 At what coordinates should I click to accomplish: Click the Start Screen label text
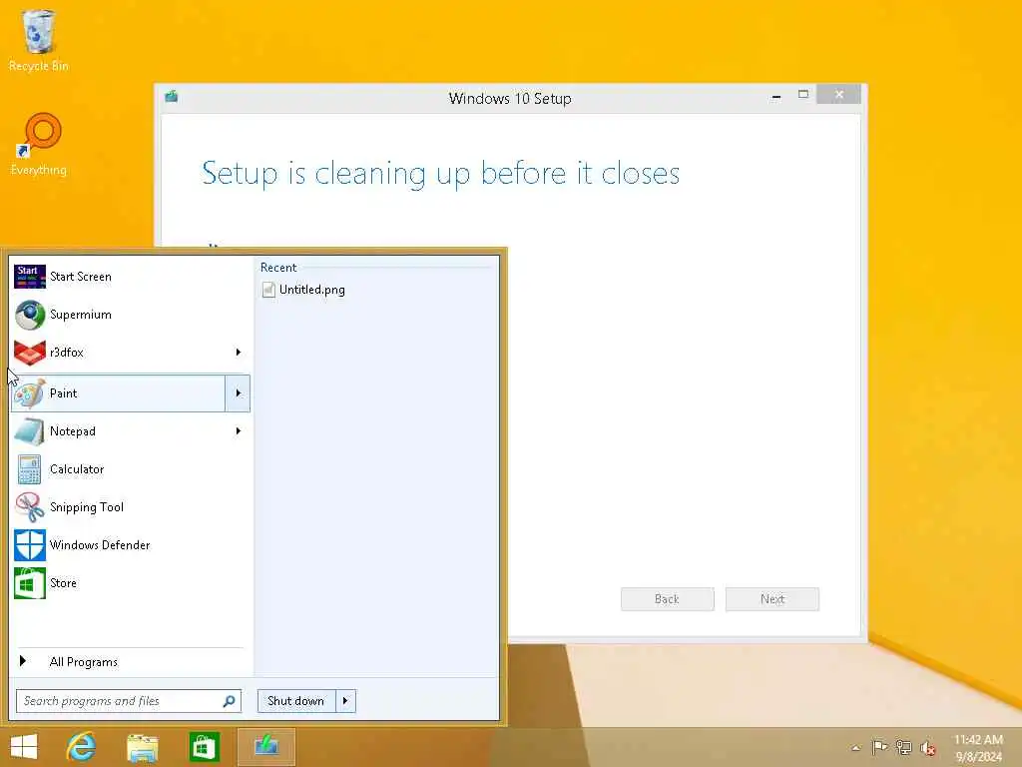tap(81, 277)
